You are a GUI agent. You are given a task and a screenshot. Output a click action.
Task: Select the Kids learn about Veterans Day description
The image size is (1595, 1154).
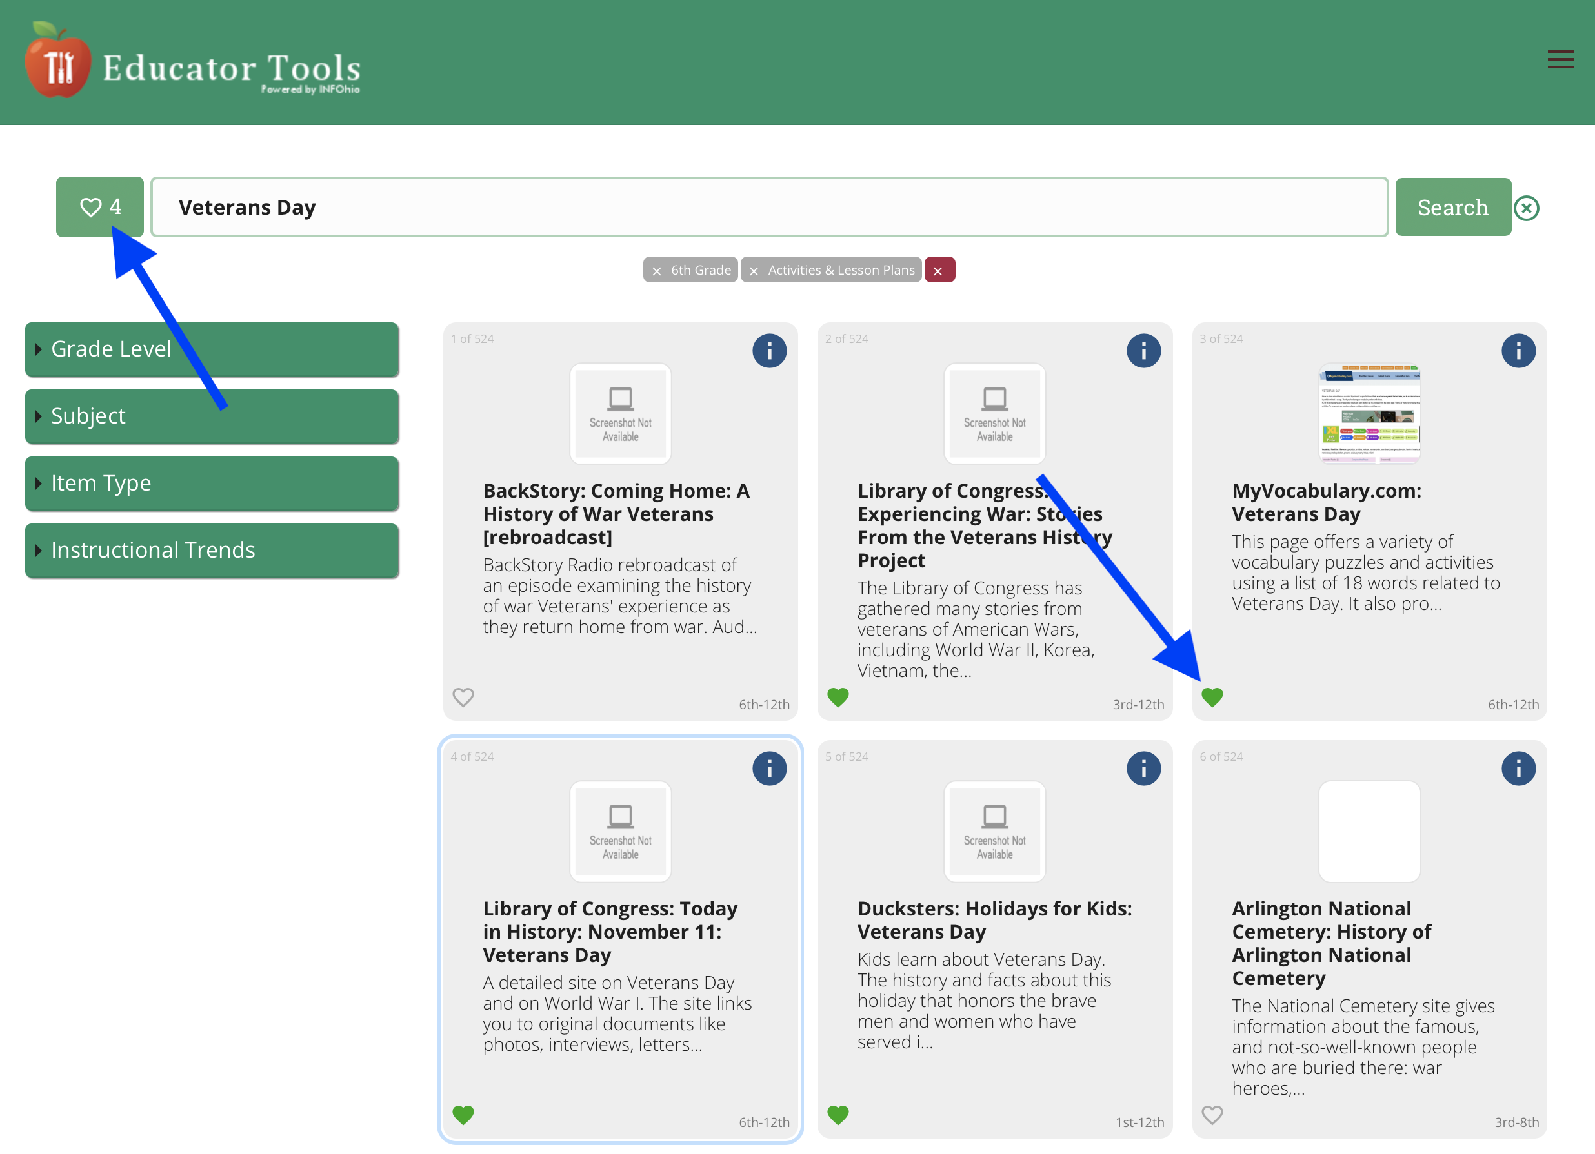click(984, 1001)
